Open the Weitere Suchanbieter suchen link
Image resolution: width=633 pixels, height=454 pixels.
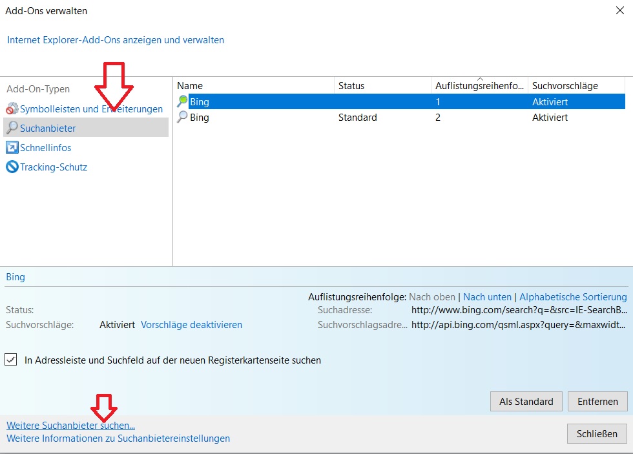(70, 426)
